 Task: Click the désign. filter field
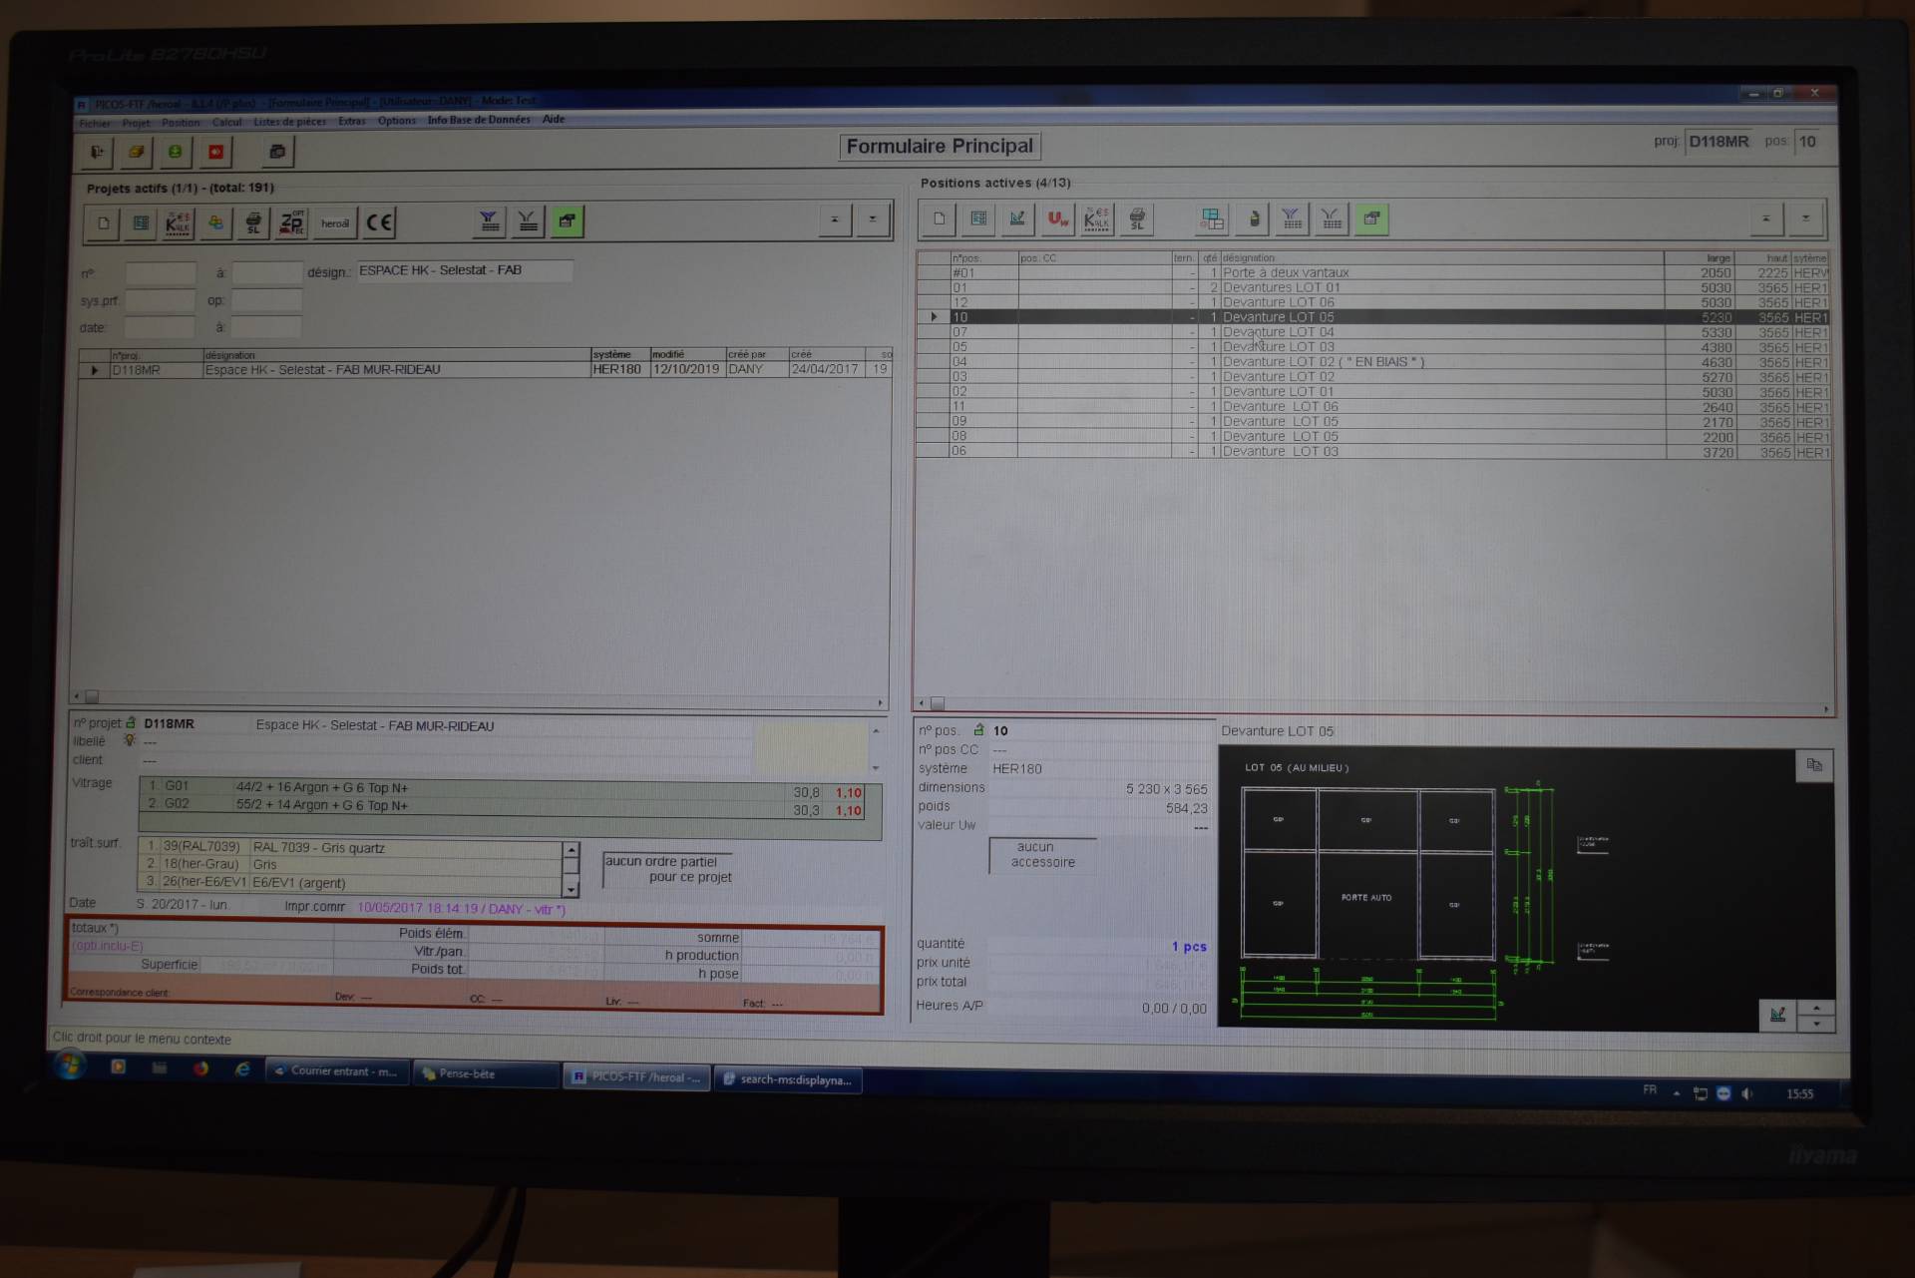[x=465, y=270]
